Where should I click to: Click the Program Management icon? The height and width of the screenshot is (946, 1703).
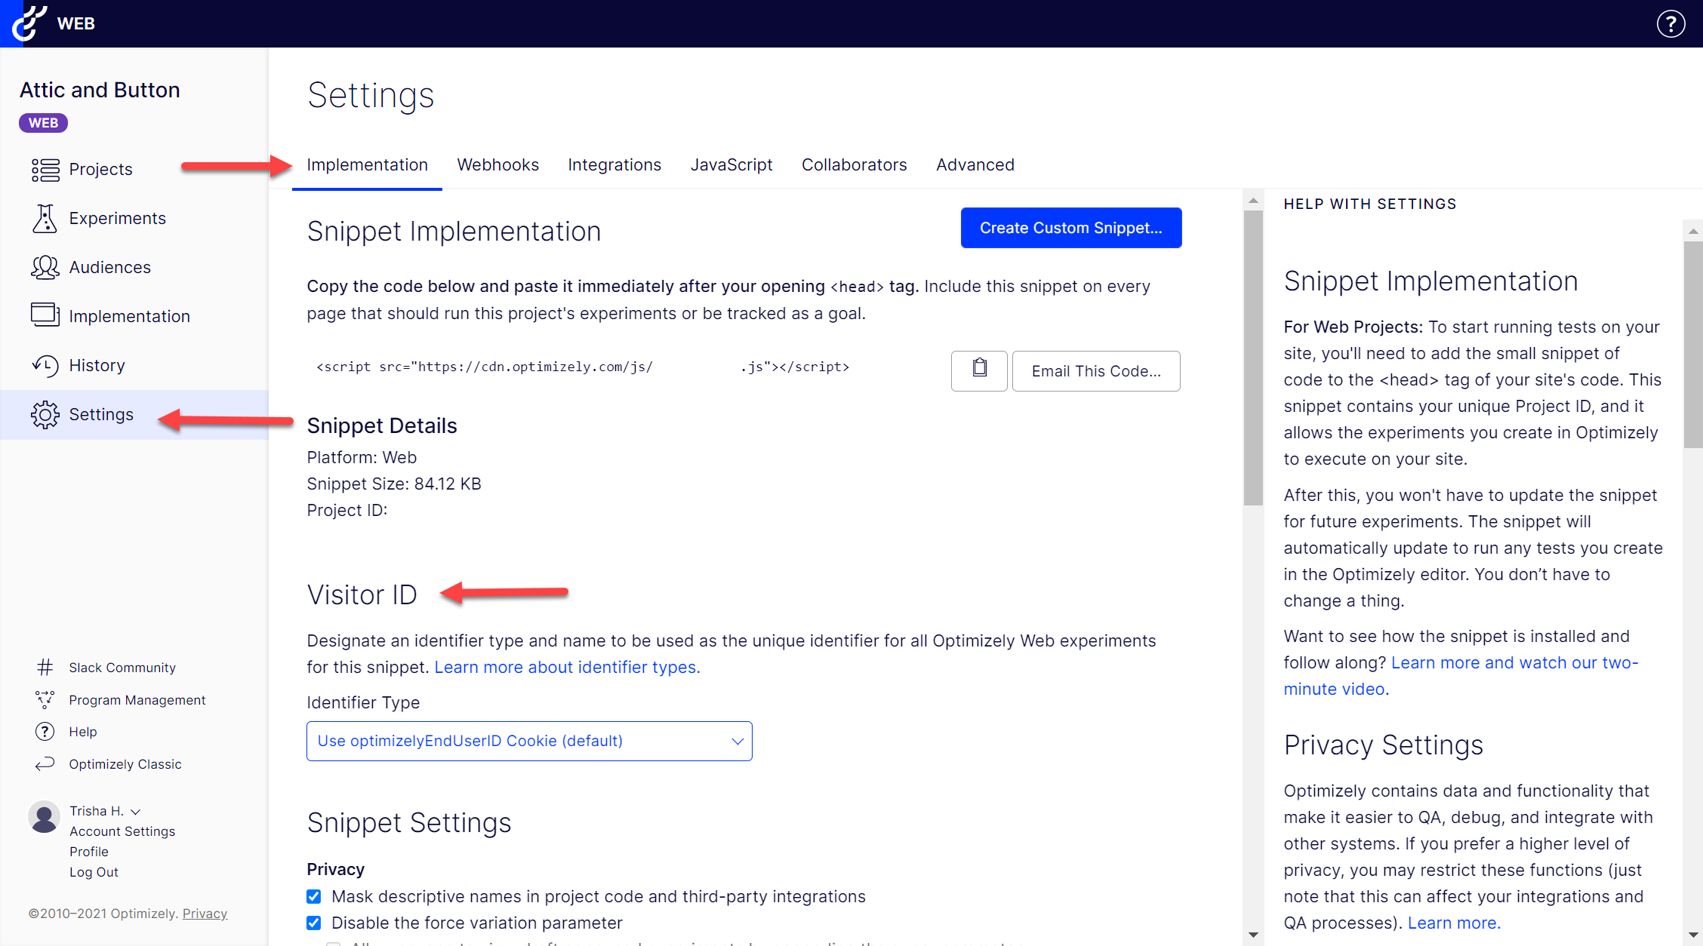click(x=45, y=699)
